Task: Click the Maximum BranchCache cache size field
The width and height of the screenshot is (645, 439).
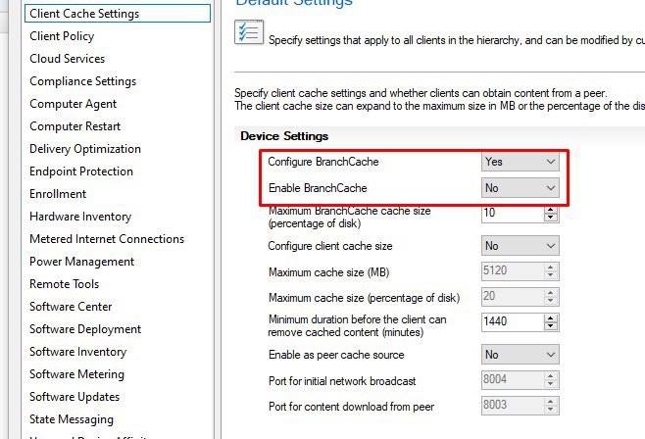Action: 512,213
